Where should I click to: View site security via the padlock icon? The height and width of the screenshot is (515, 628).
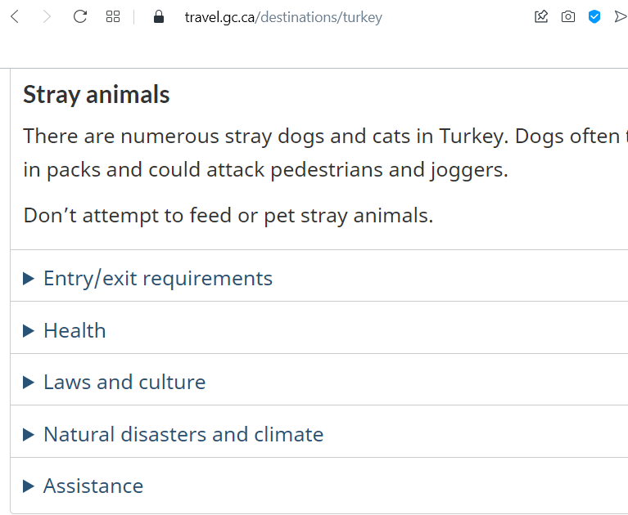point(159,17)
